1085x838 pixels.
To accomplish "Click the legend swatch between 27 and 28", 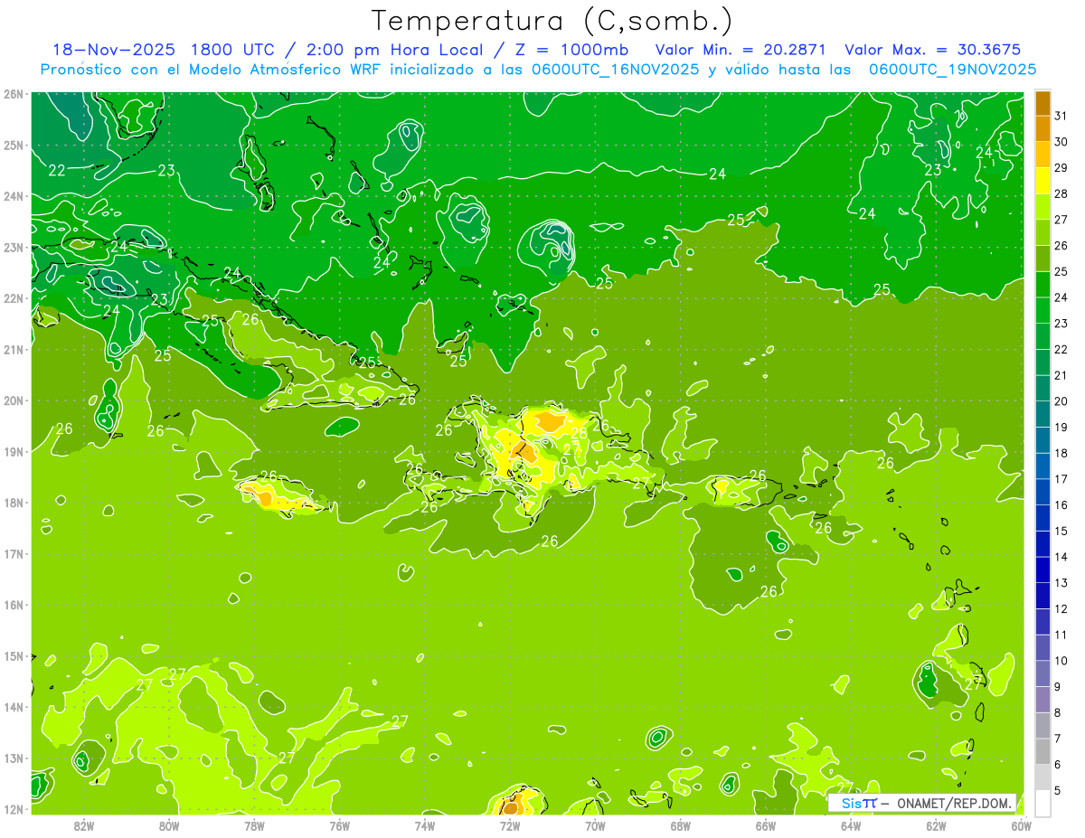I will (1043, 206).
